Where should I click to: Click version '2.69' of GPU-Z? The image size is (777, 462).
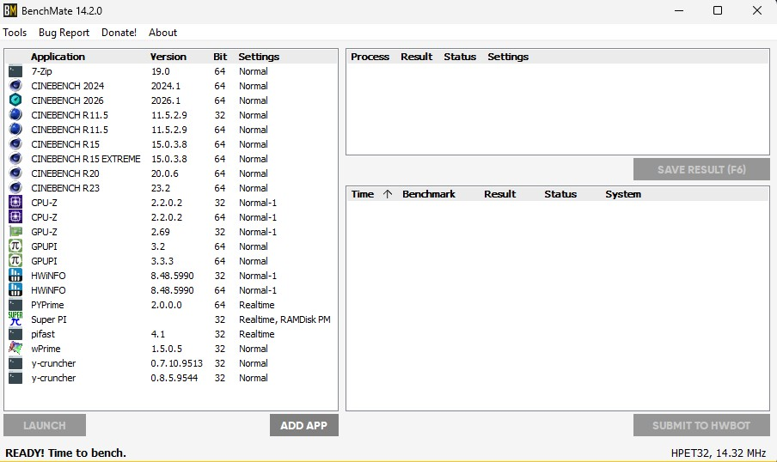click(x=161, y=232)
